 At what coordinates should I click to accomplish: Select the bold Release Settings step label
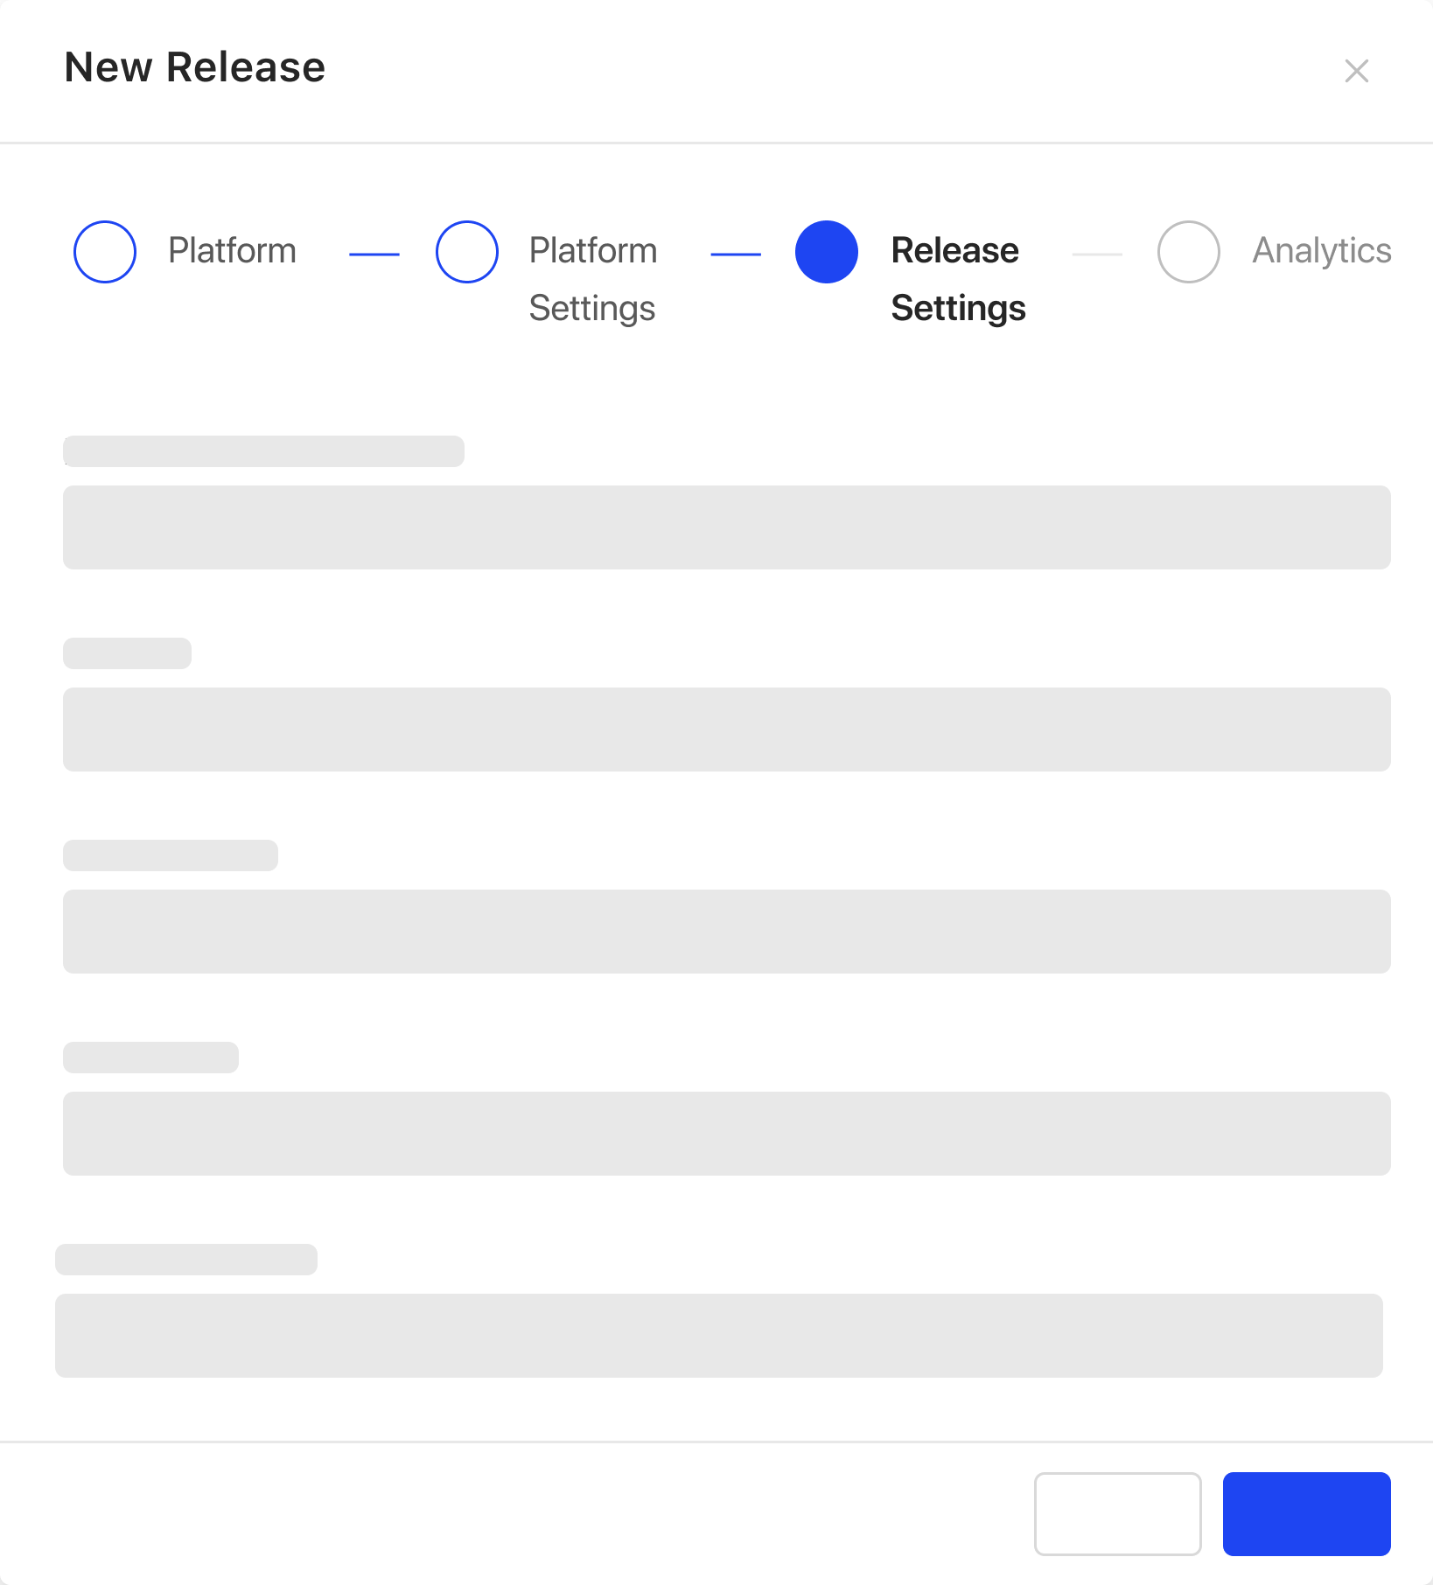point(958,279)
